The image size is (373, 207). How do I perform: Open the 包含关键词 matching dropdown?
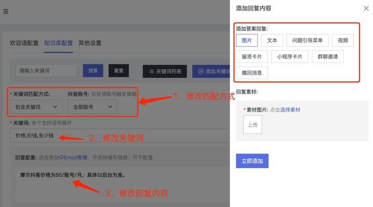click(36, 107)
